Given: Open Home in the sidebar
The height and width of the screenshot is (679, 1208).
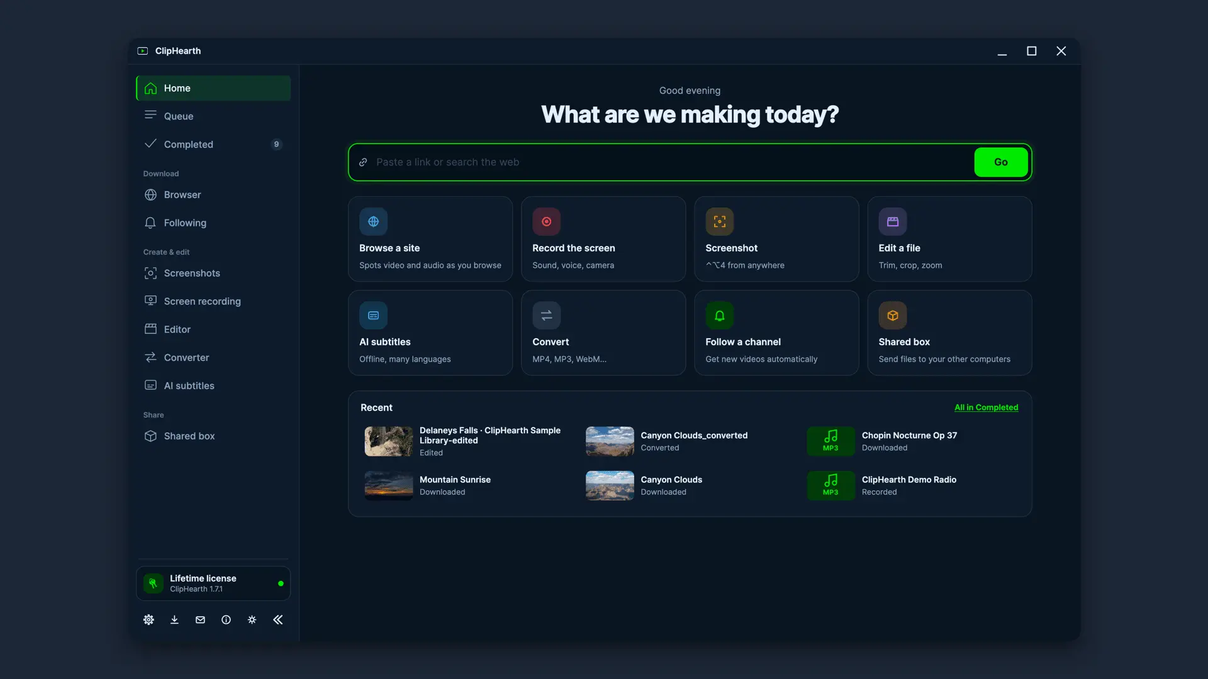Looking at the screenshot, I should [213, 88].
